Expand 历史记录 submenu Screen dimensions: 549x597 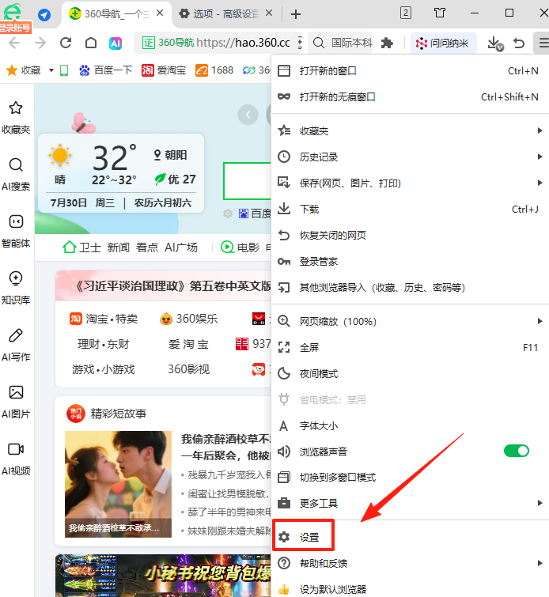[x=411, y=157]
